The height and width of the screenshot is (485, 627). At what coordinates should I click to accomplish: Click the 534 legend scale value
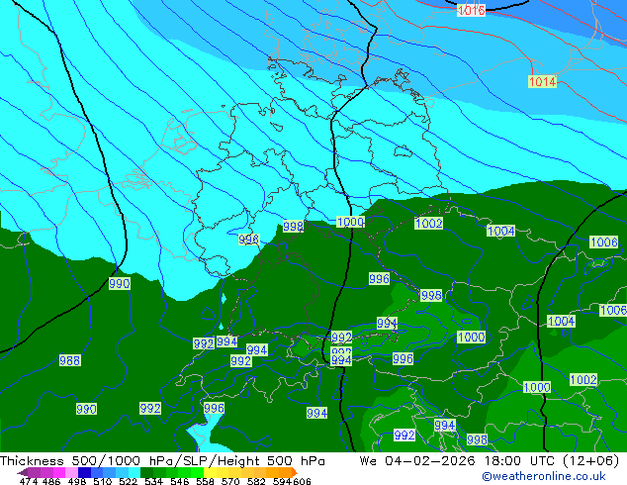tap(153, 481)
